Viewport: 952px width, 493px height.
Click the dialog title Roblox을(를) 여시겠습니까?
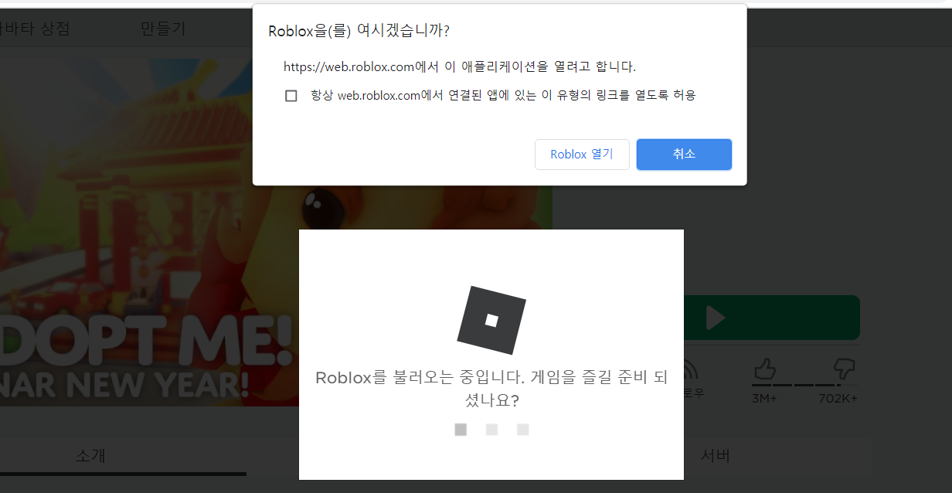point(359,31)
